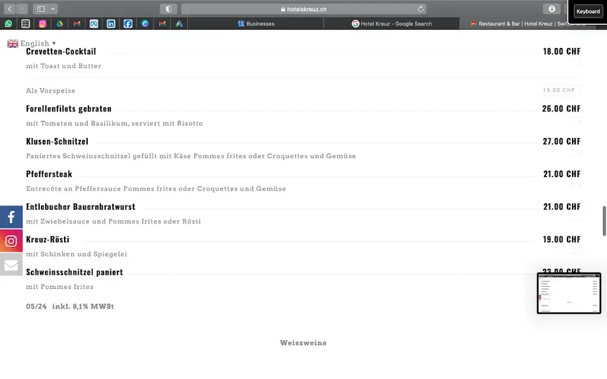Open the Meta pinned tab
The height and width of the screenshot is (379, 607).
click(94, 24)
